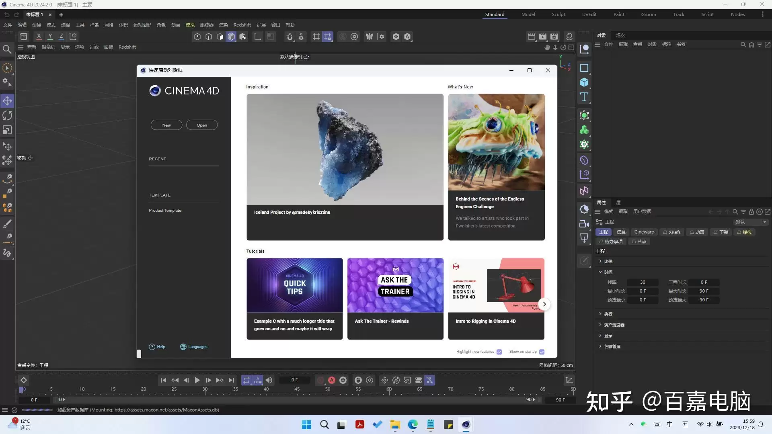The width and height of the screenshot is (772, 434).
Task: Click the timeline playhead marker at frame 0
Action: [21, 389]
